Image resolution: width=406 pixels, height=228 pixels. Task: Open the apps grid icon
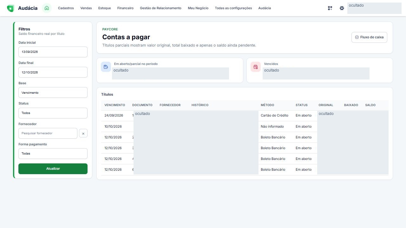[330, 8]
